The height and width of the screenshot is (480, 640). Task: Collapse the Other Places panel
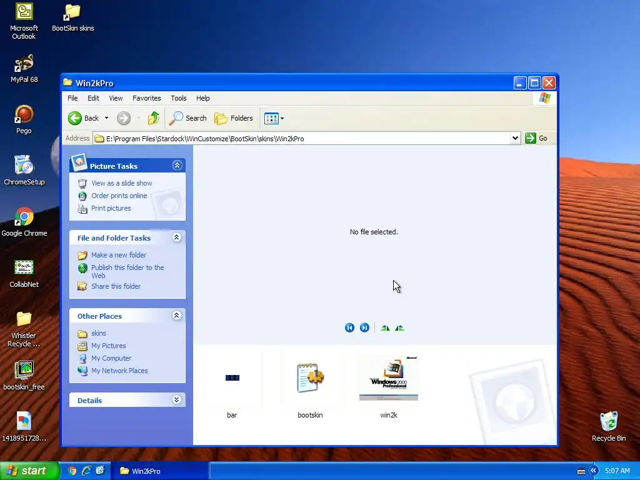point(177,315)
